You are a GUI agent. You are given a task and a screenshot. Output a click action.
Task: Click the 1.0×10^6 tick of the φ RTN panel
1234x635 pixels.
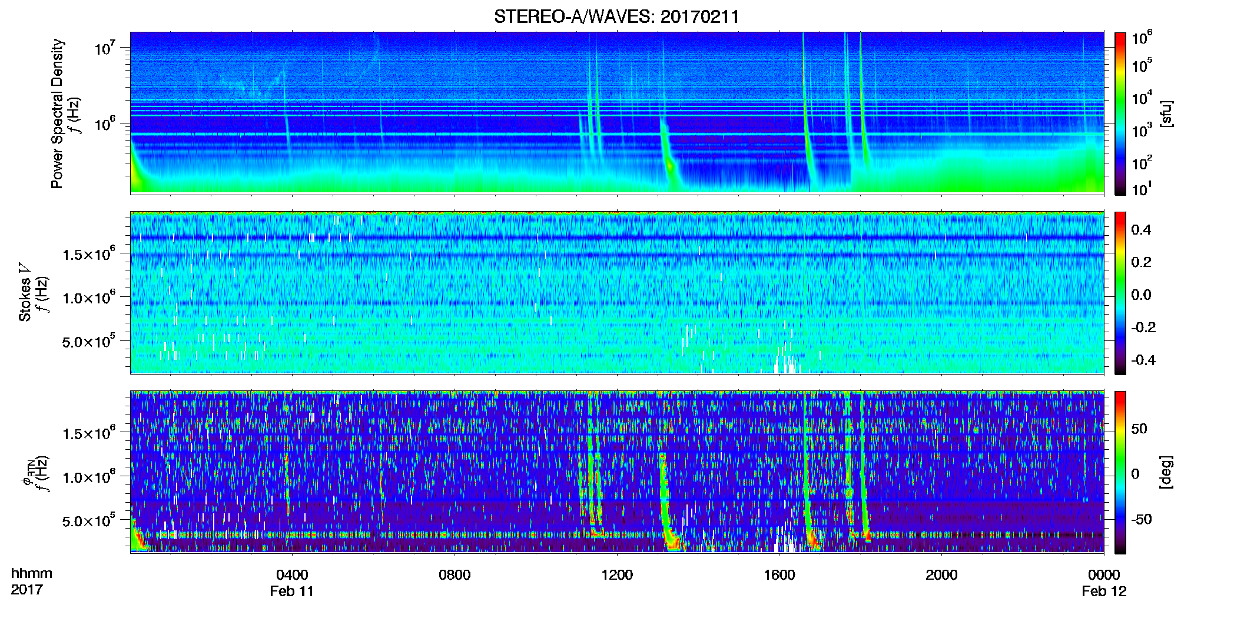pyautogui.click(x=89, y=477)
